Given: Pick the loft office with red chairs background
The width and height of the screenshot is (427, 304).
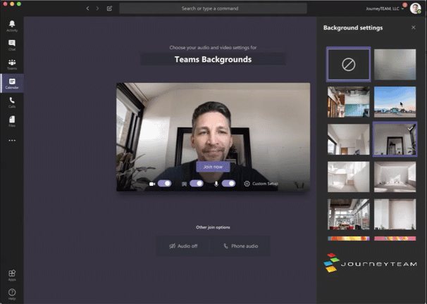Looking at the screenshot, I should click(348, 214).
